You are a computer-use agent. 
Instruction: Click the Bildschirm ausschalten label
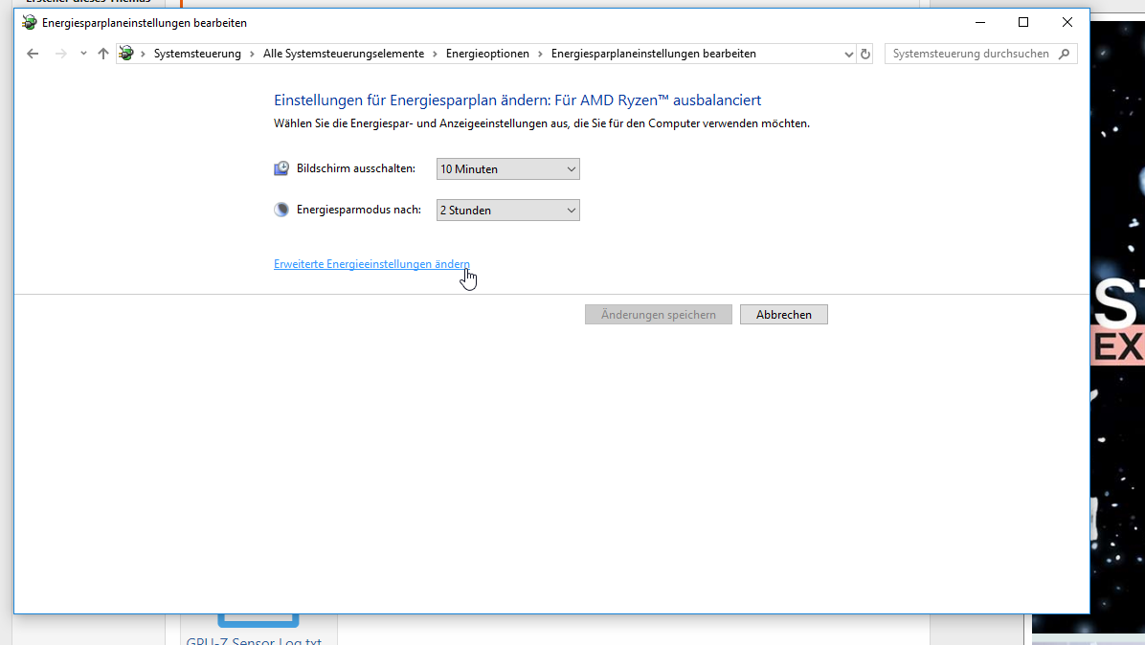point(355,168)
